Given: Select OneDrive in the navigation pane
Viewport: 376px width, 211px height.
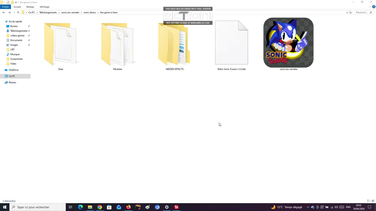Looking at the screenshot, I should point(13,70).
